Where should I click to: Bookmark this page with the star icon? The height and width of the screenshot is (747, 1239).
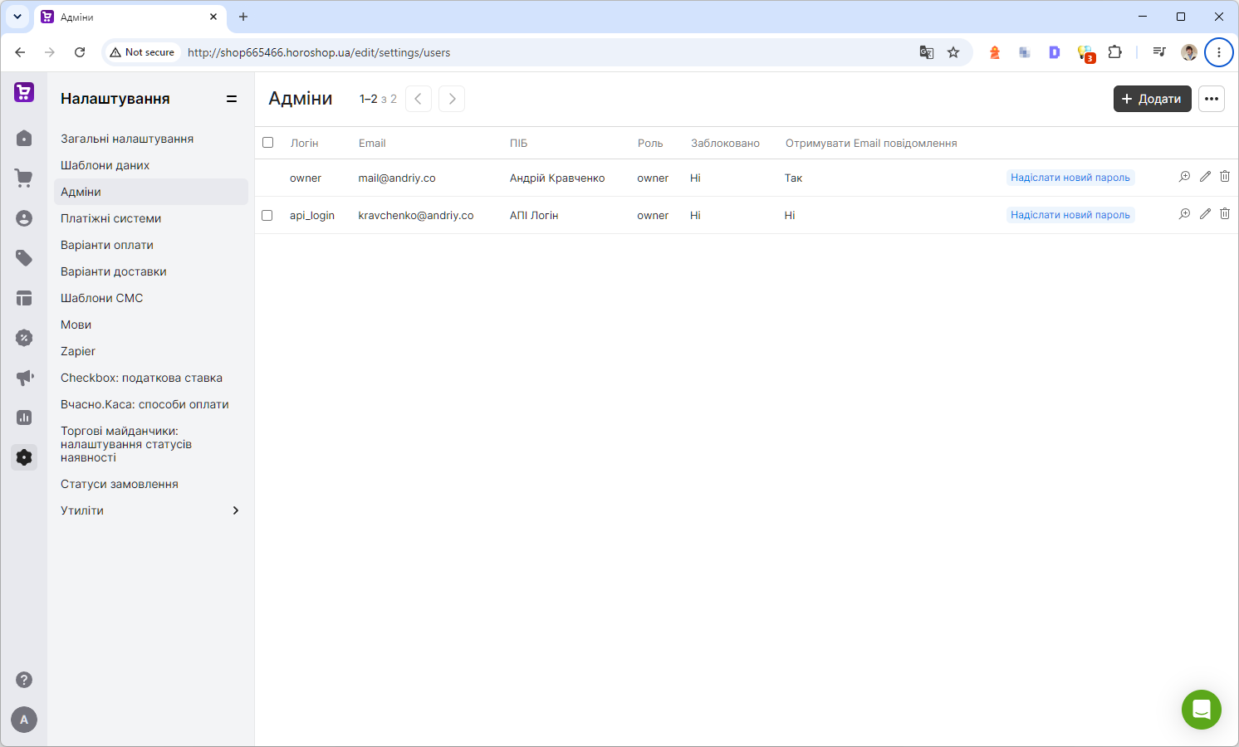tap(953, 52)
